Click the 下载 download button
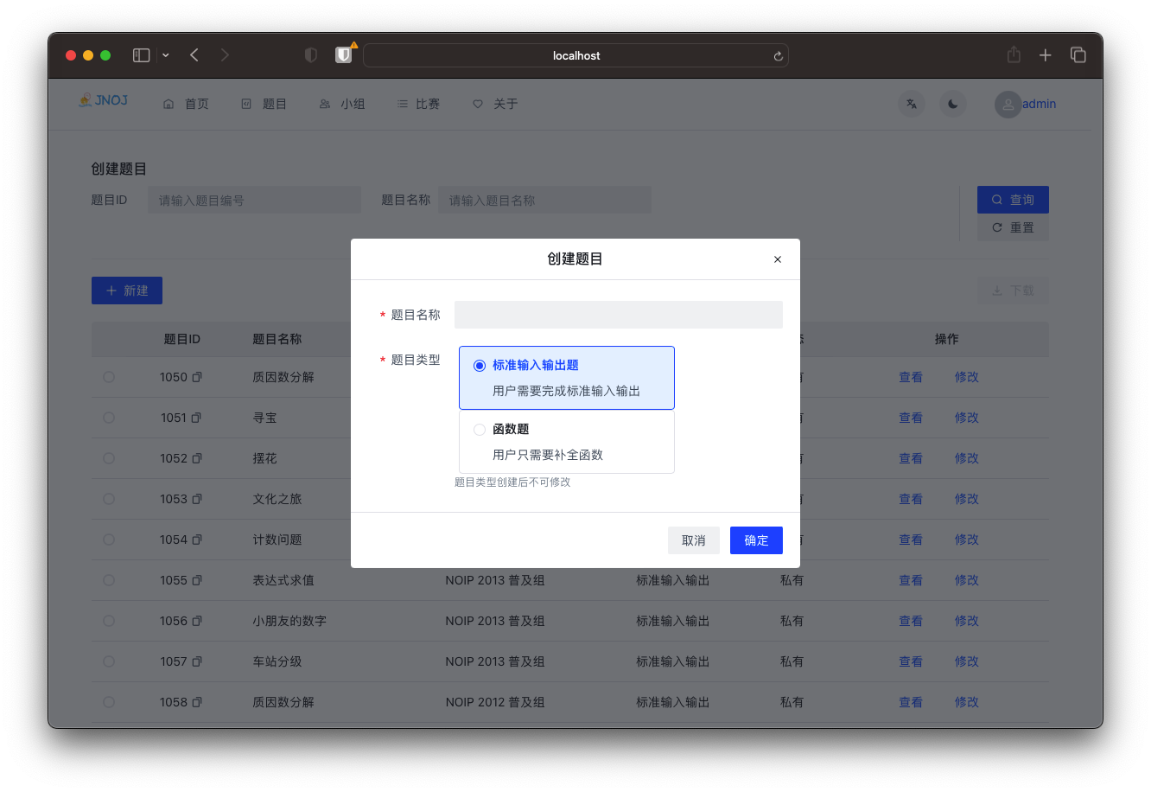 coord(1013,291)
